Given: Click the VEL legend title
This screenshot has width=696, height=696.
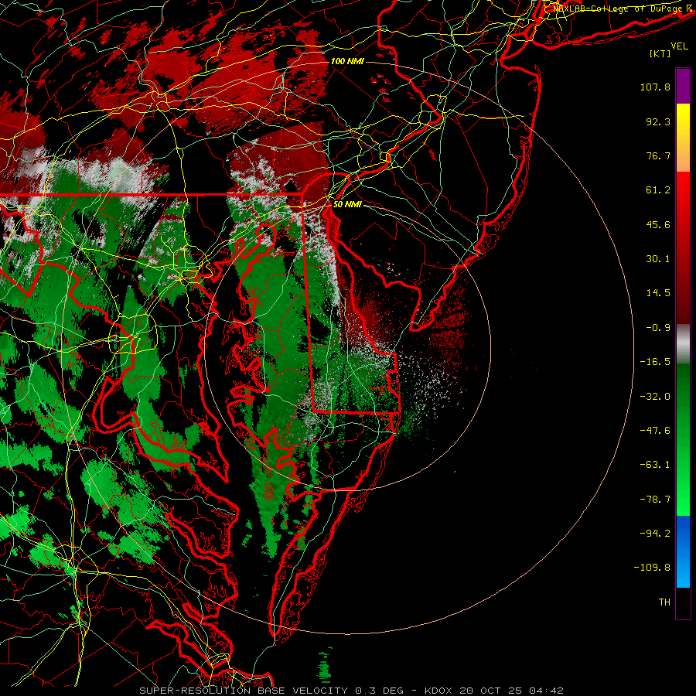Looking at the screenshot, I should pyautogui.click(x=679, y=46).
